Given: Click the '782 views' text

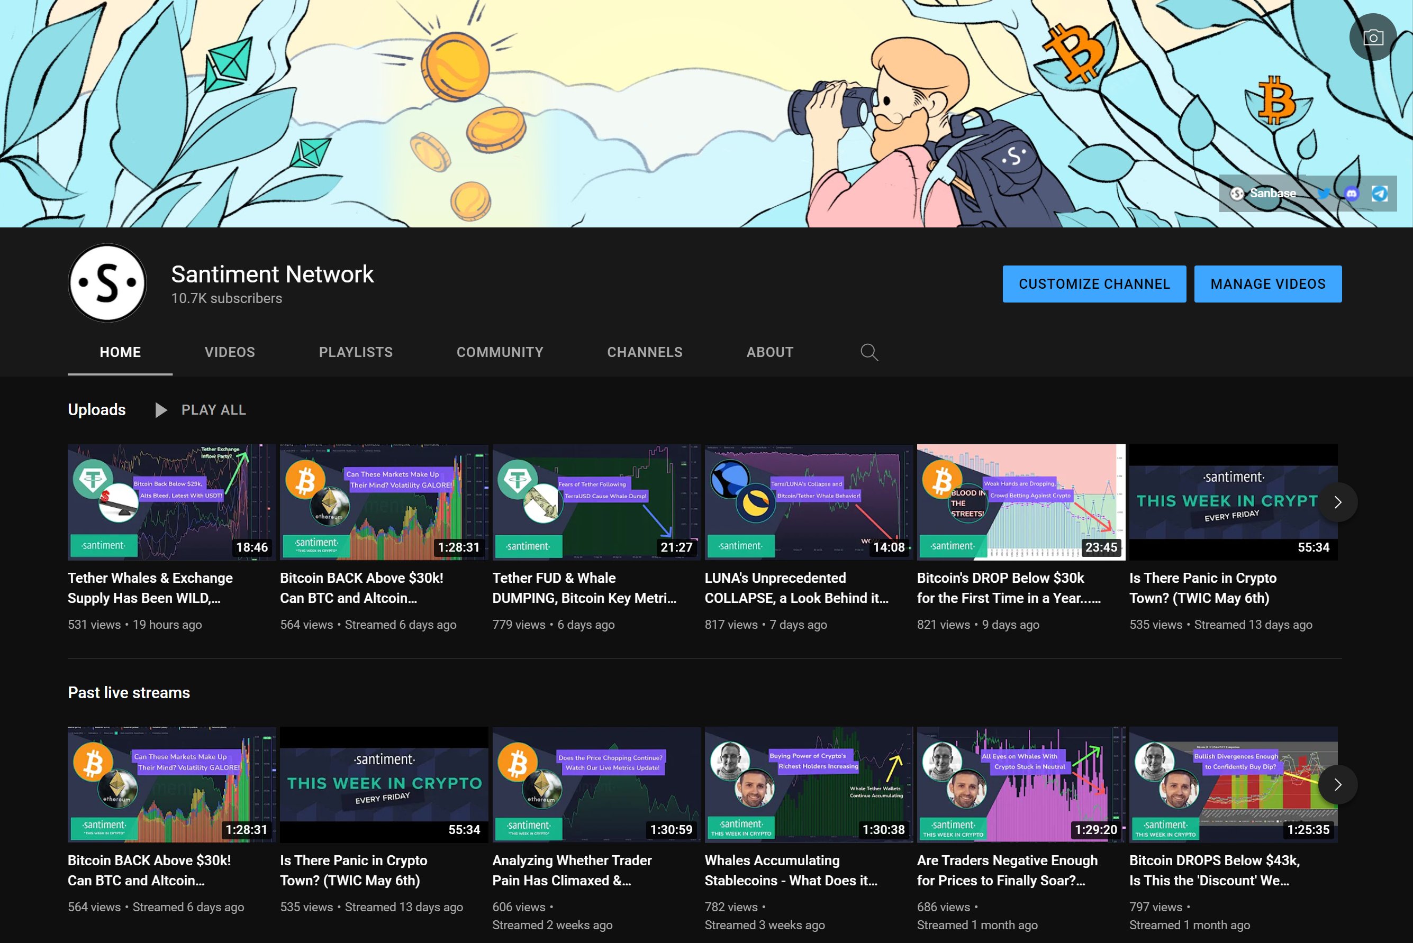Looking at the screenshot, I should pos(731,907).
